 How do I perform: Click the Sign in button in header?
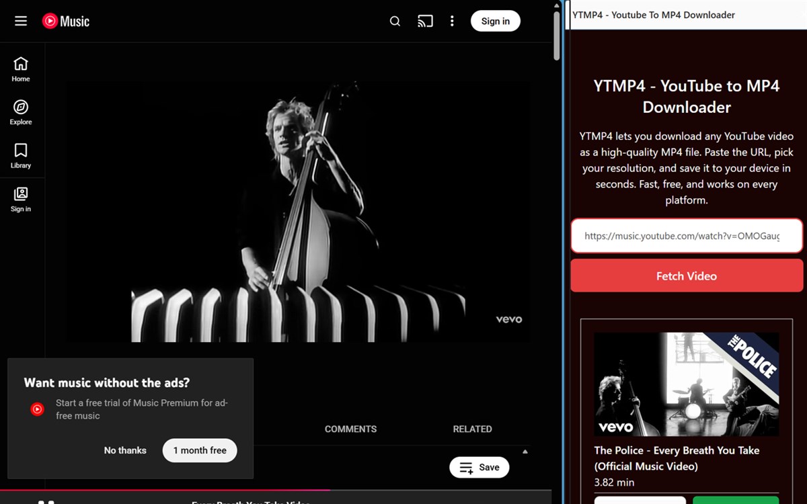[496, 21]
